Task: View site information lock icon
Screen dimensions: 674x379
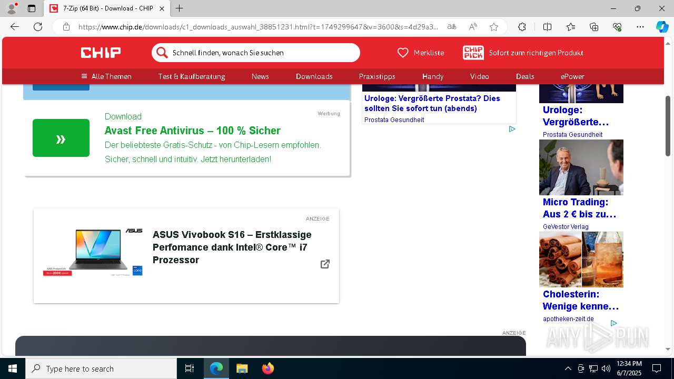Action: 66,27
